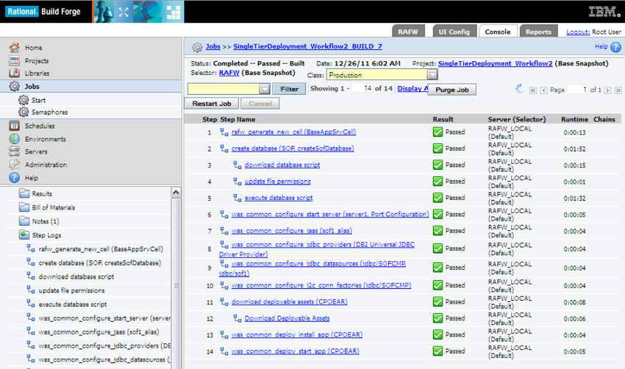Open download database script log in tree
Viewport: 625px width, 369px height.
point(76,276)
